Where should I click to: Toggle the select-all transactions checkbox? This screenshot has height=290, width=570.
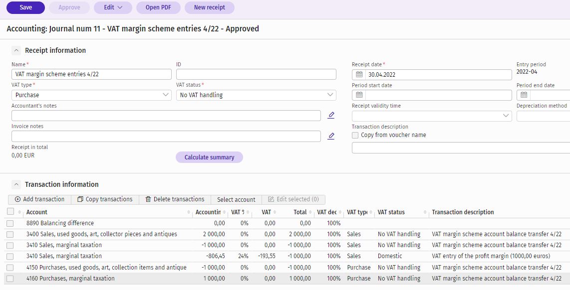point(10,212)
